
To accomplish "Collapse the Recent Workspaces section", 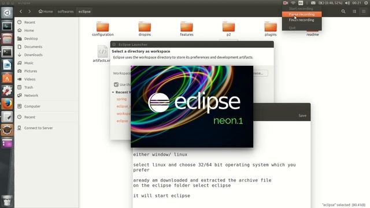I will click(113, 92).
